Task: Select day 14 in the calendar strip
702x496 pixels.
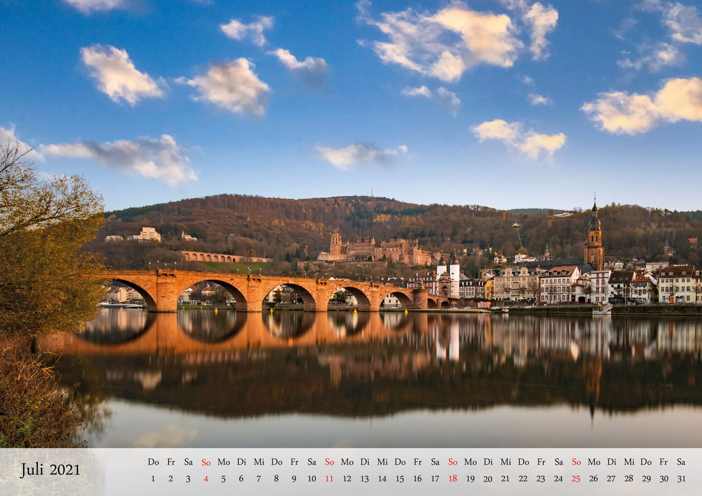Action: (x=382, y=478)
